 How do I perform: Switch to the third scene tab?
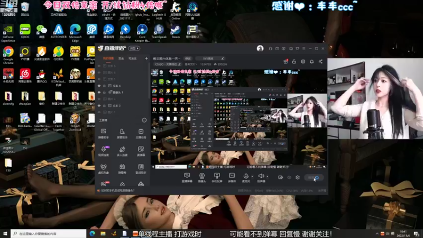click(133, 58)
